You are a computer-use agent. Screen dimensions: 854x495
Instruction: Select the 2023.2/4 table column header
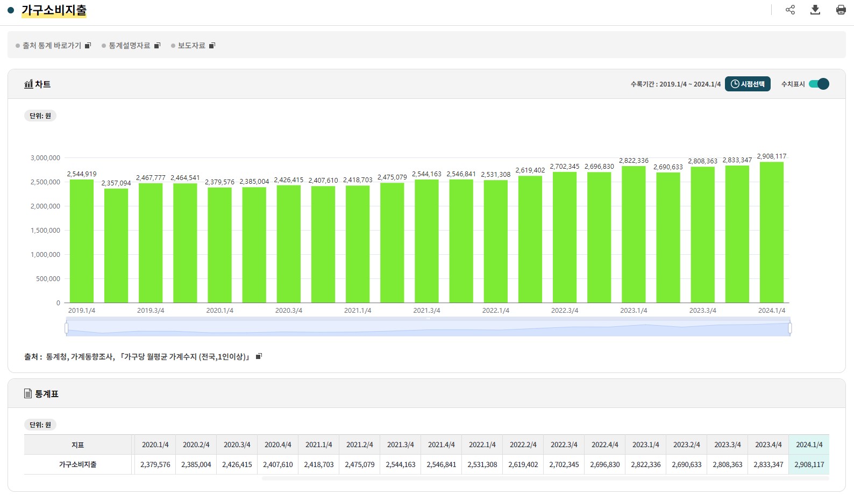click(x=686, y=444)
